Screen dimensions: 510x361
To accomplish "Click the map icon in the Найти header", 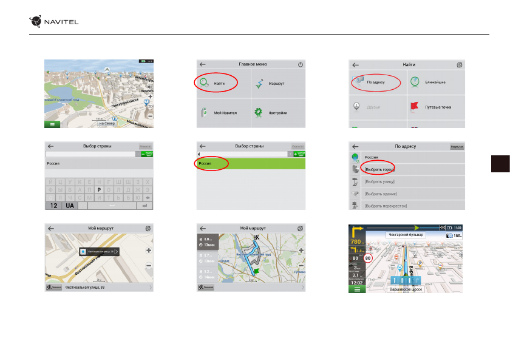I will point(459,65).
